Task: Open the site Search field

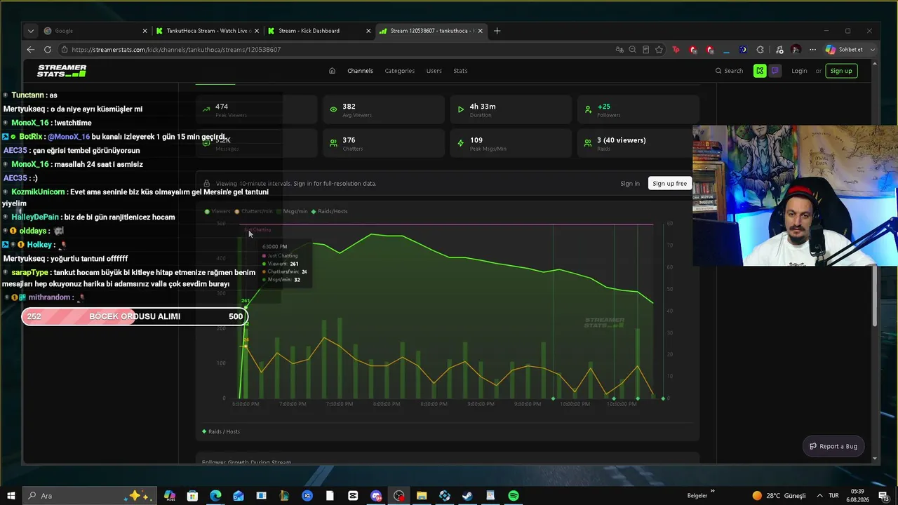Action: click(x=729, y=71)
